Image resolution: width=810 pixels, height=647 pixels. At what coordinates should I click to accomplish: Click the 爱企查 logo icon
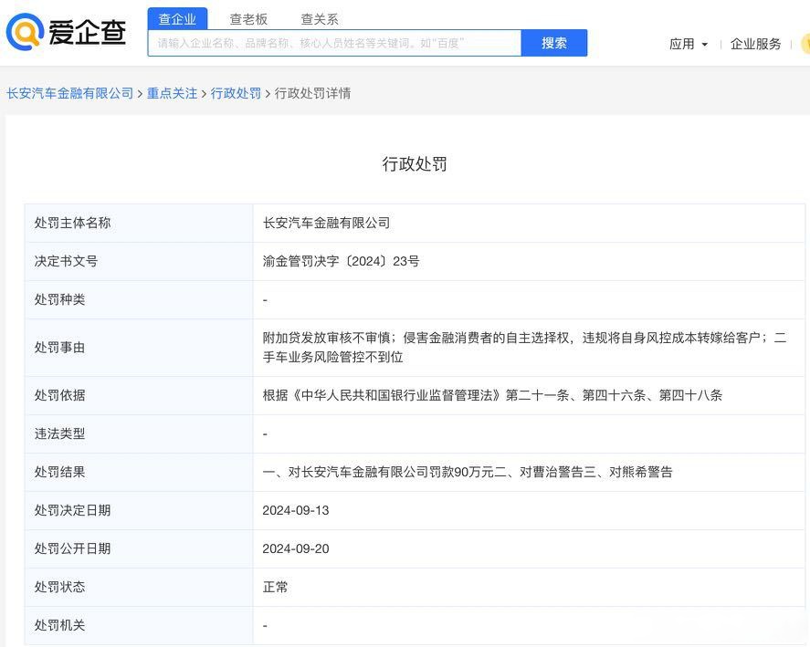(25, 32)
